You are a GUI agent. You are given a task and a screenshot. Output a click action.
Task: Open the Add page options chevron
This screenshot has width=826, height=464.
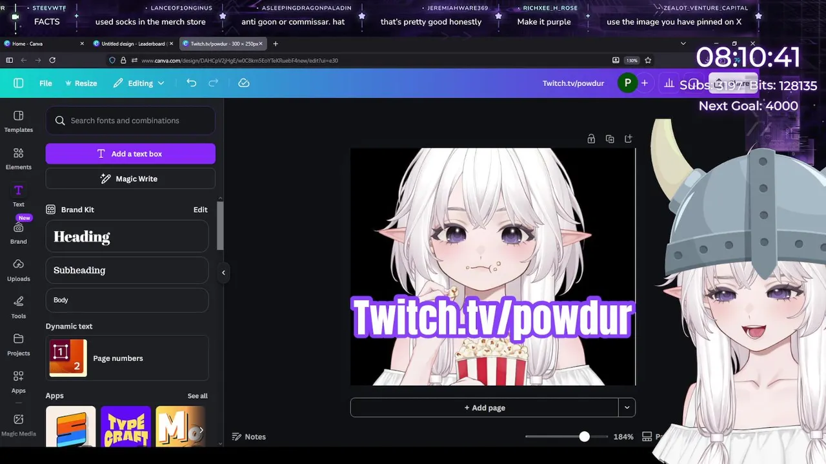pos(627,407)
